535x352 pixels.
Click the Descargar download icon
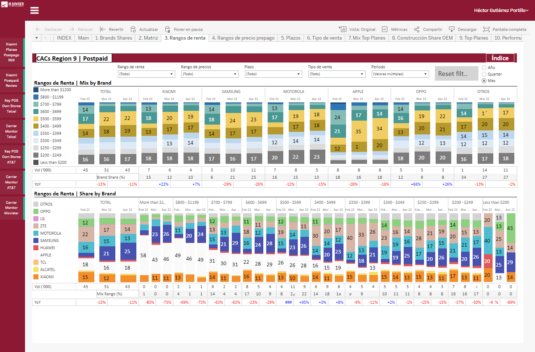coord(452,29)
